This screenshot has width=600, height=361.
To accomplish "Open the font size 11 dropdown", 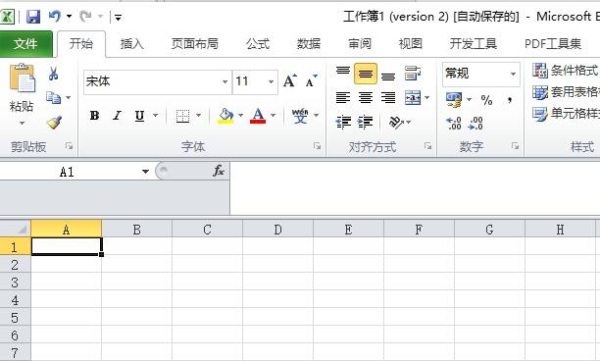I will [271, 81].
